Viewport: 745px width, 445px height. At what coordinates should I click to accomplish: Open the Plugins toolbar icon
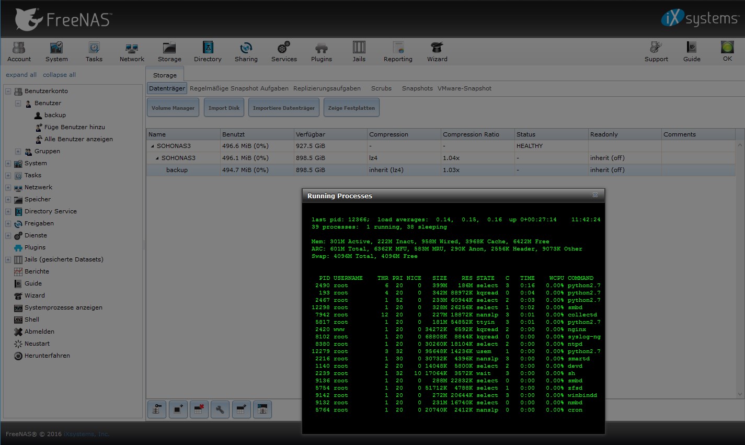click(322, 52)
